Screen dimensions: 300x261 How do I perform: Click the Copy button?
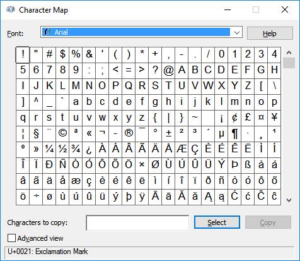coord(268,222)
